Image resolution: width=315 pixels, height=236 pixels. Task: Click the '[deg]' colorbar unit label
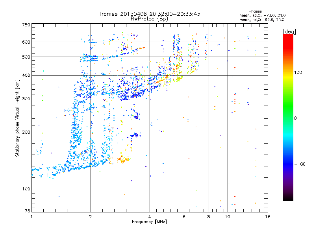click(289, 31)
